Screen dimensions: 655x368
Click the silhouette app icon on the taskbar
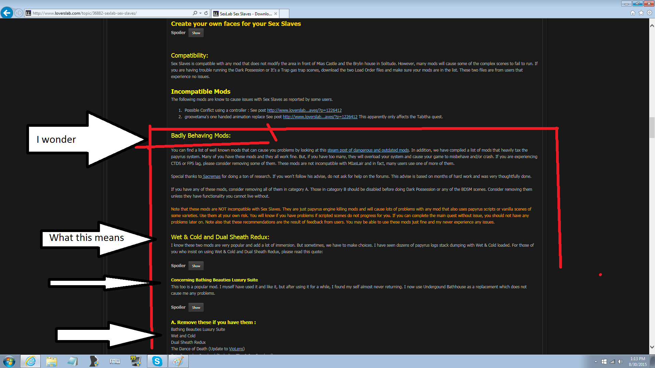[x=94, y=361]
